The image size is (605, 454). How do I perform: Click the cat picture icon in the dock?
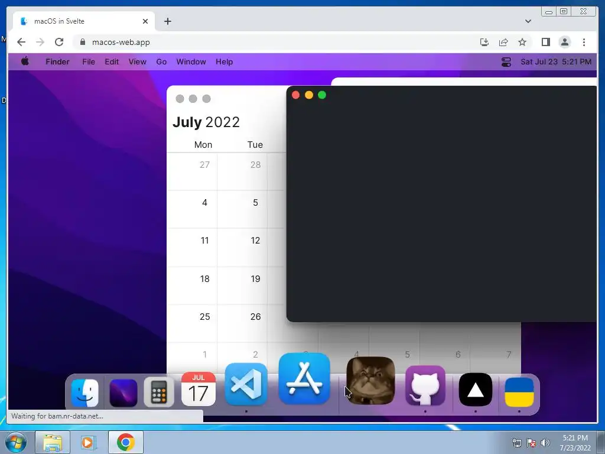[371, 381]
